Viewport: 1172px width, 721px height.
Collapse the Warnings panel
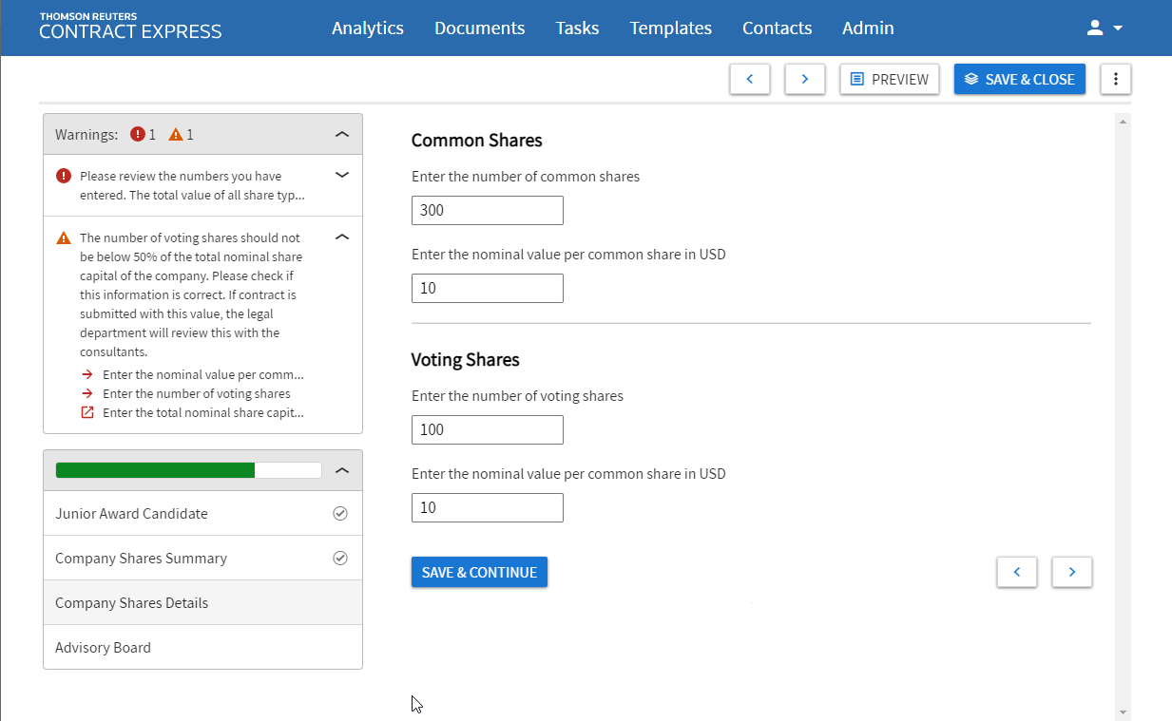(341, 134)
